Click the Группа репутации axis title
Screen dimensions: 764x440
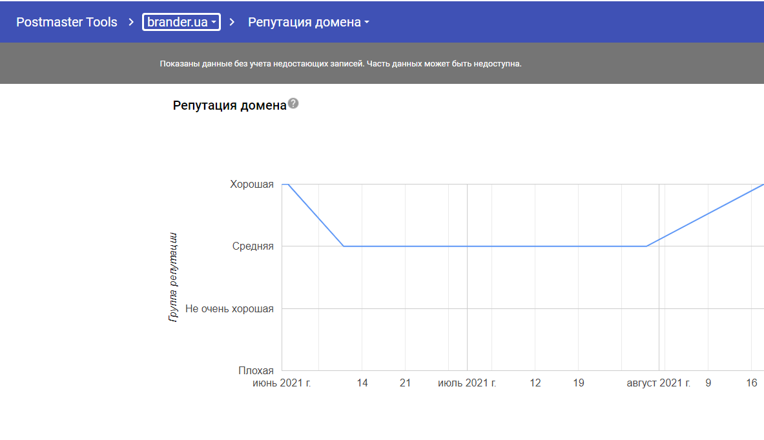(x=173, y=277)
